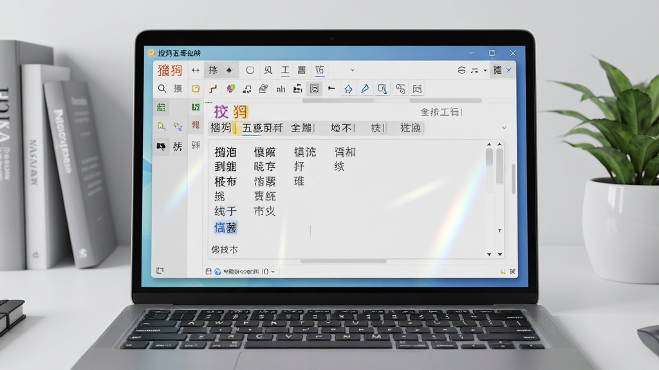Click the square icon at status bar start
The width and height of the screenshot is (659, 370).
(209, 272)
